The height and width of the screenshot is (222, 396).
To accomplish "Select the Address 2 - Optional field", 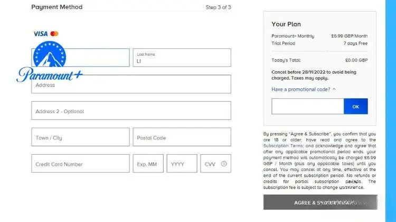I will pos(131,111).
